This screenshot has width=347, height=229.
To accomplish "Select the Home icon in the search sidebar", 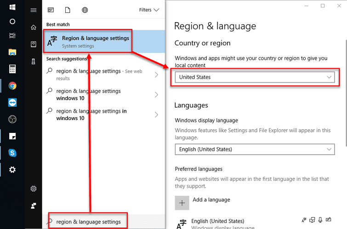I will click(x=34, y=28).
